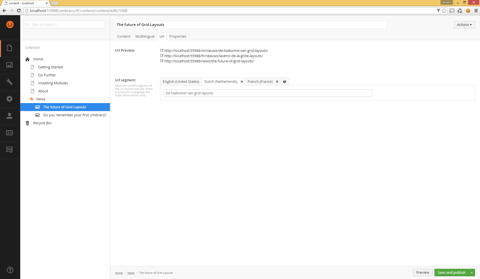This screenshot has width=480, height=279.
Task: Select Recycle Bin in the tree
Action: (42, 123)
